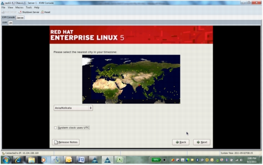263x165 pixels.
Task: Click the volume speaker tray icon
Action: tap(241, 160)
